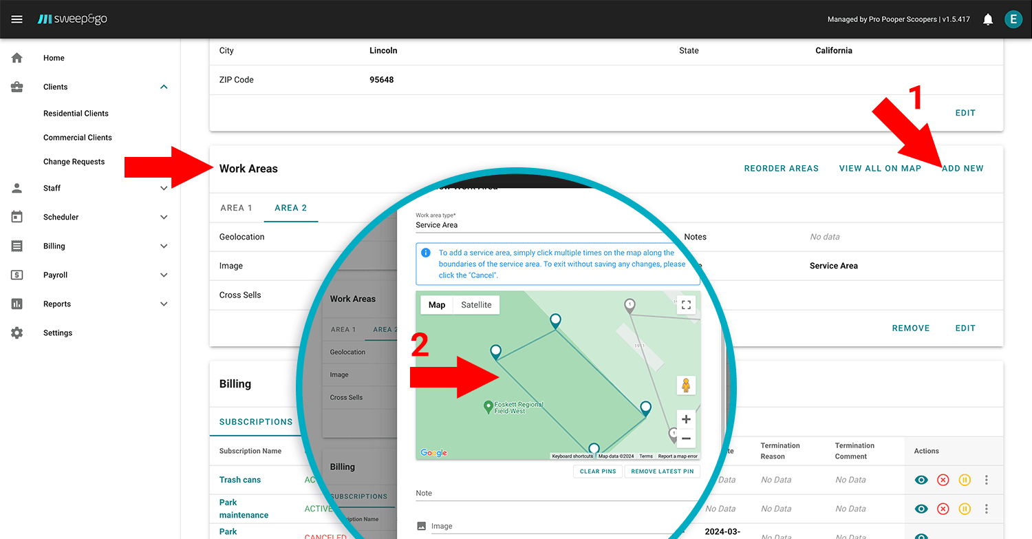Image resolution: width=1032 pixels, height=539 pixels.
Task: Open the hamburger navigation menu
Action: (x=17, y=19)
